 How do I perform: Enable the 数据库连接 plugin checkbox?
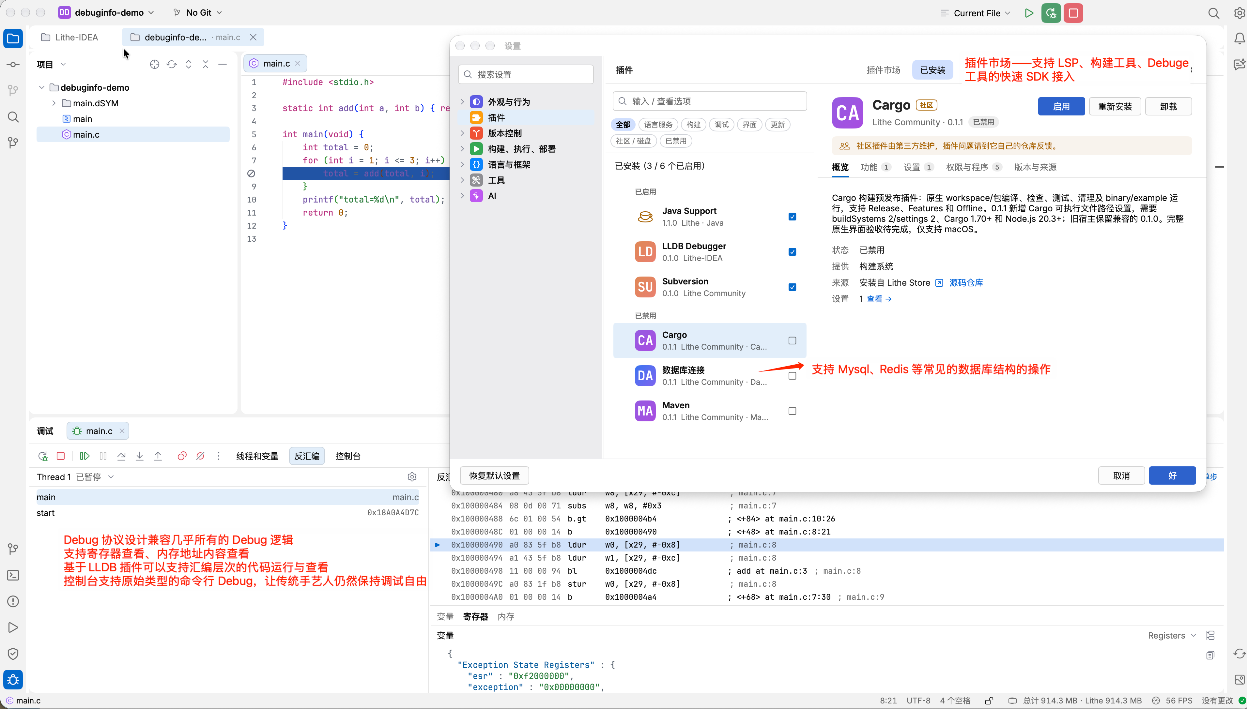(793, 376)
